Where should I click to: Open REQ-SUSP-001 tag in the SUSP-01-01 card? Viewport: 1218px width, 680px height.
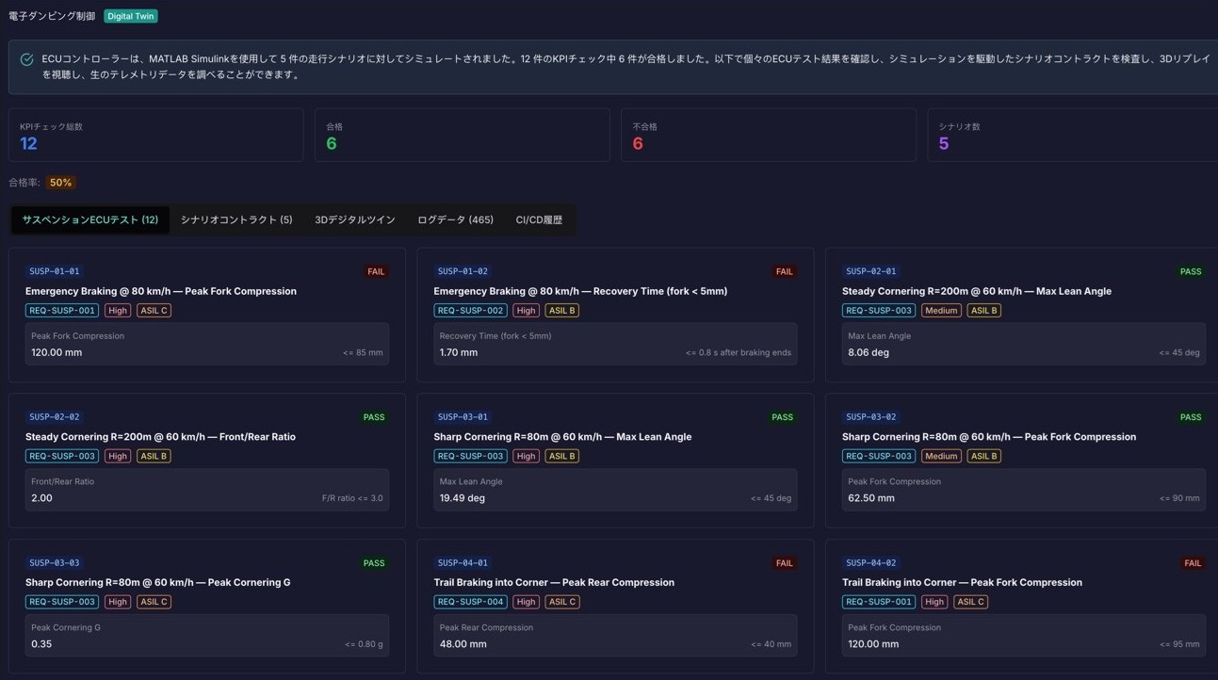pyautogui.click(x=61, y=311)
